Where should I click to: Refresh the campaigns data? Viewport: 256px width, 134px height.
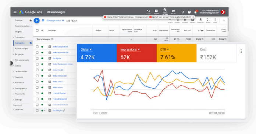click(x=183, y=12)
